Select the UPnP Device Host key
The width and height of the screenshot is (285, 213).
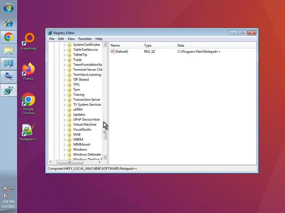(86, 120)
